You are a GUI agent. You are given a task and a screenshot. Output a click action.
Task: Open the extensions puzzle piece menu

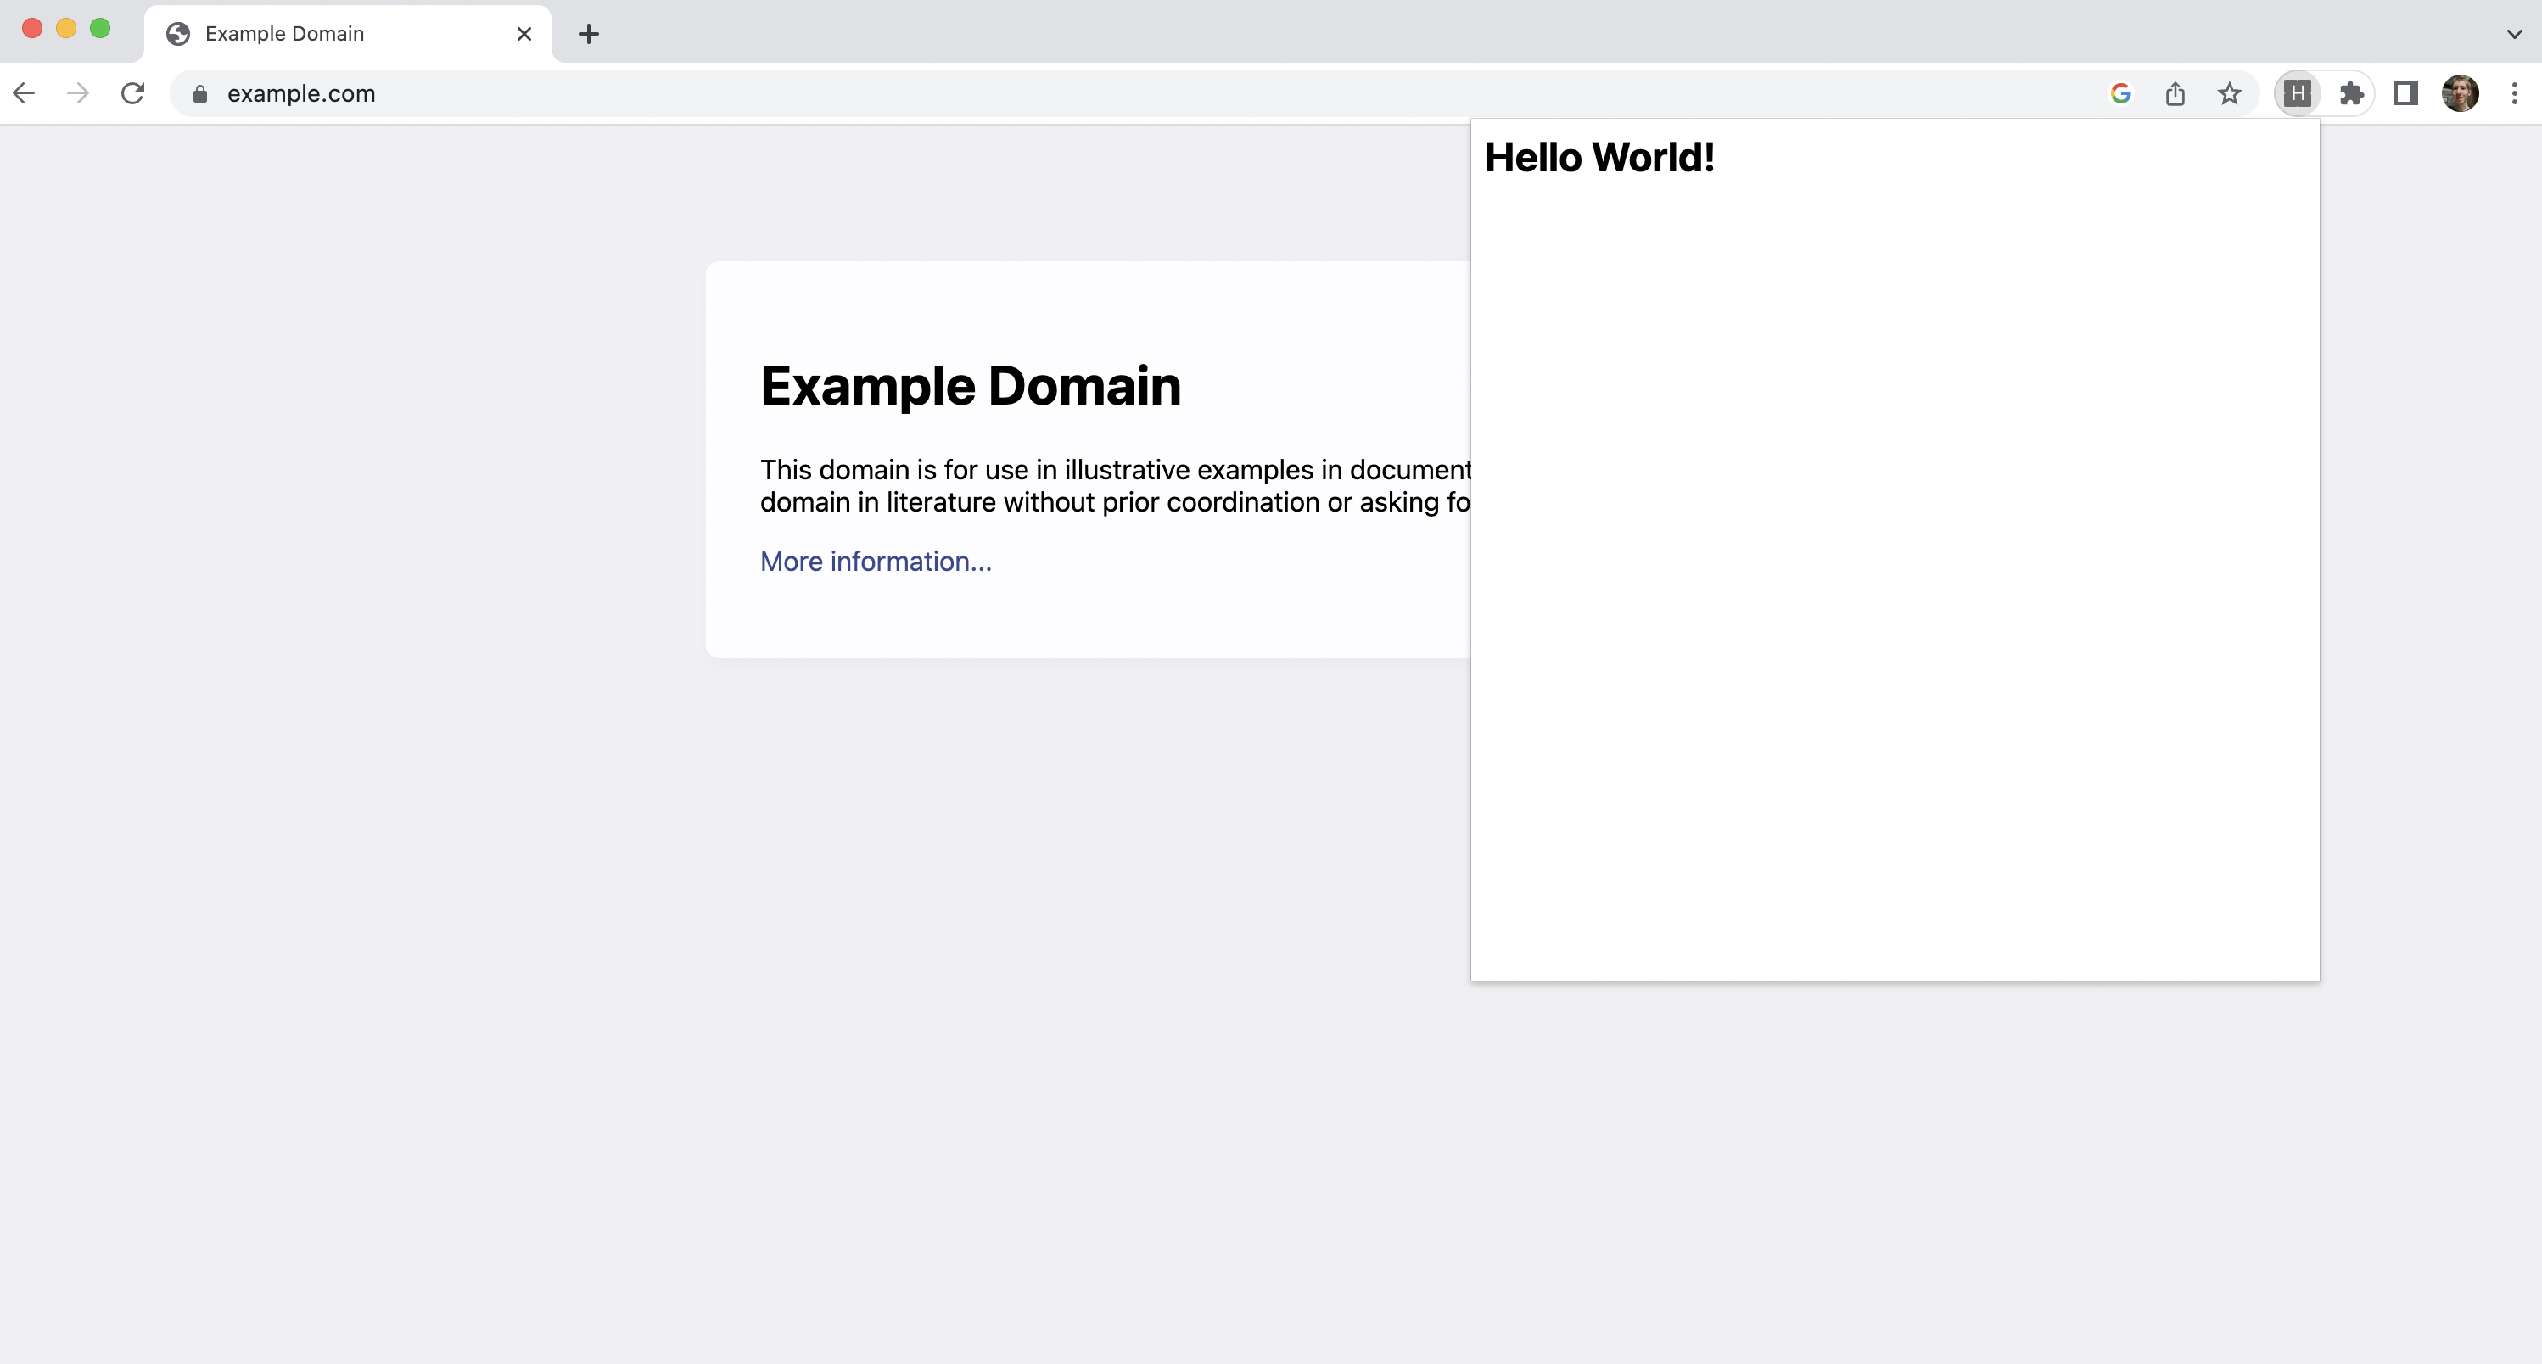[x=2353, y=92]
